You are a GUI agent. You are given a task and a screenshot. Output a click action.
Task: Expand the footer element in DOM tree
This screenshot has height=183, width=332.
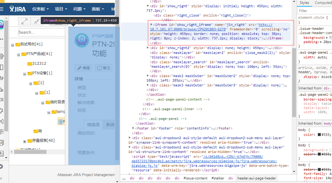click(x=133, y=128)
